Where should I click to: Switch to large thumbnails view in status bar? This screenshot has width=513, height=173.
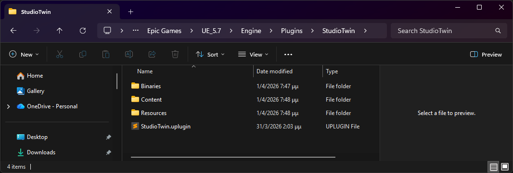coord(504,167)
